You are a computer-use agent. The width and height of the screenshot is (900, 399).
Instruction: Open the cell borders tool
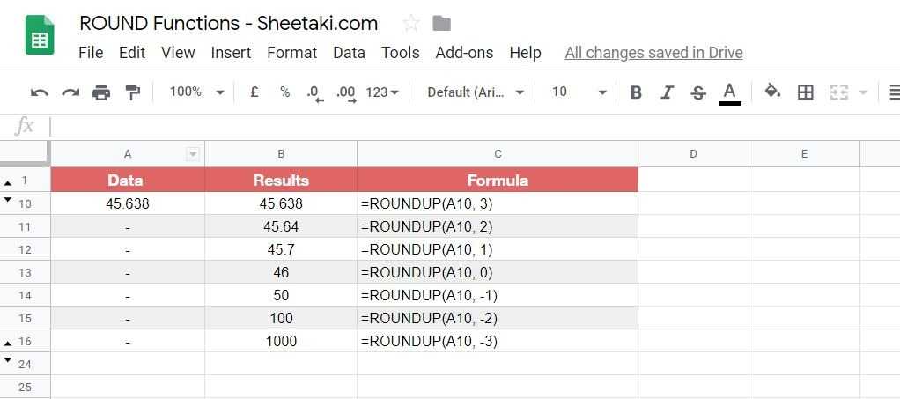coord(805,92)
